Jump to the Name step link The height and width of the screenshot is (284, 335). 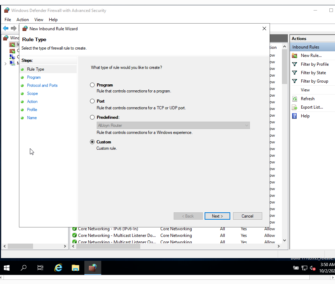(x=32, y=118)
